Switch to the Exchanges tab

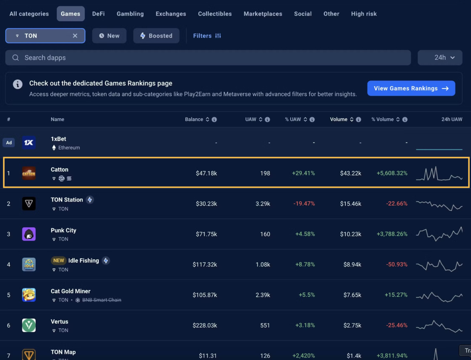tap(171, 14)
